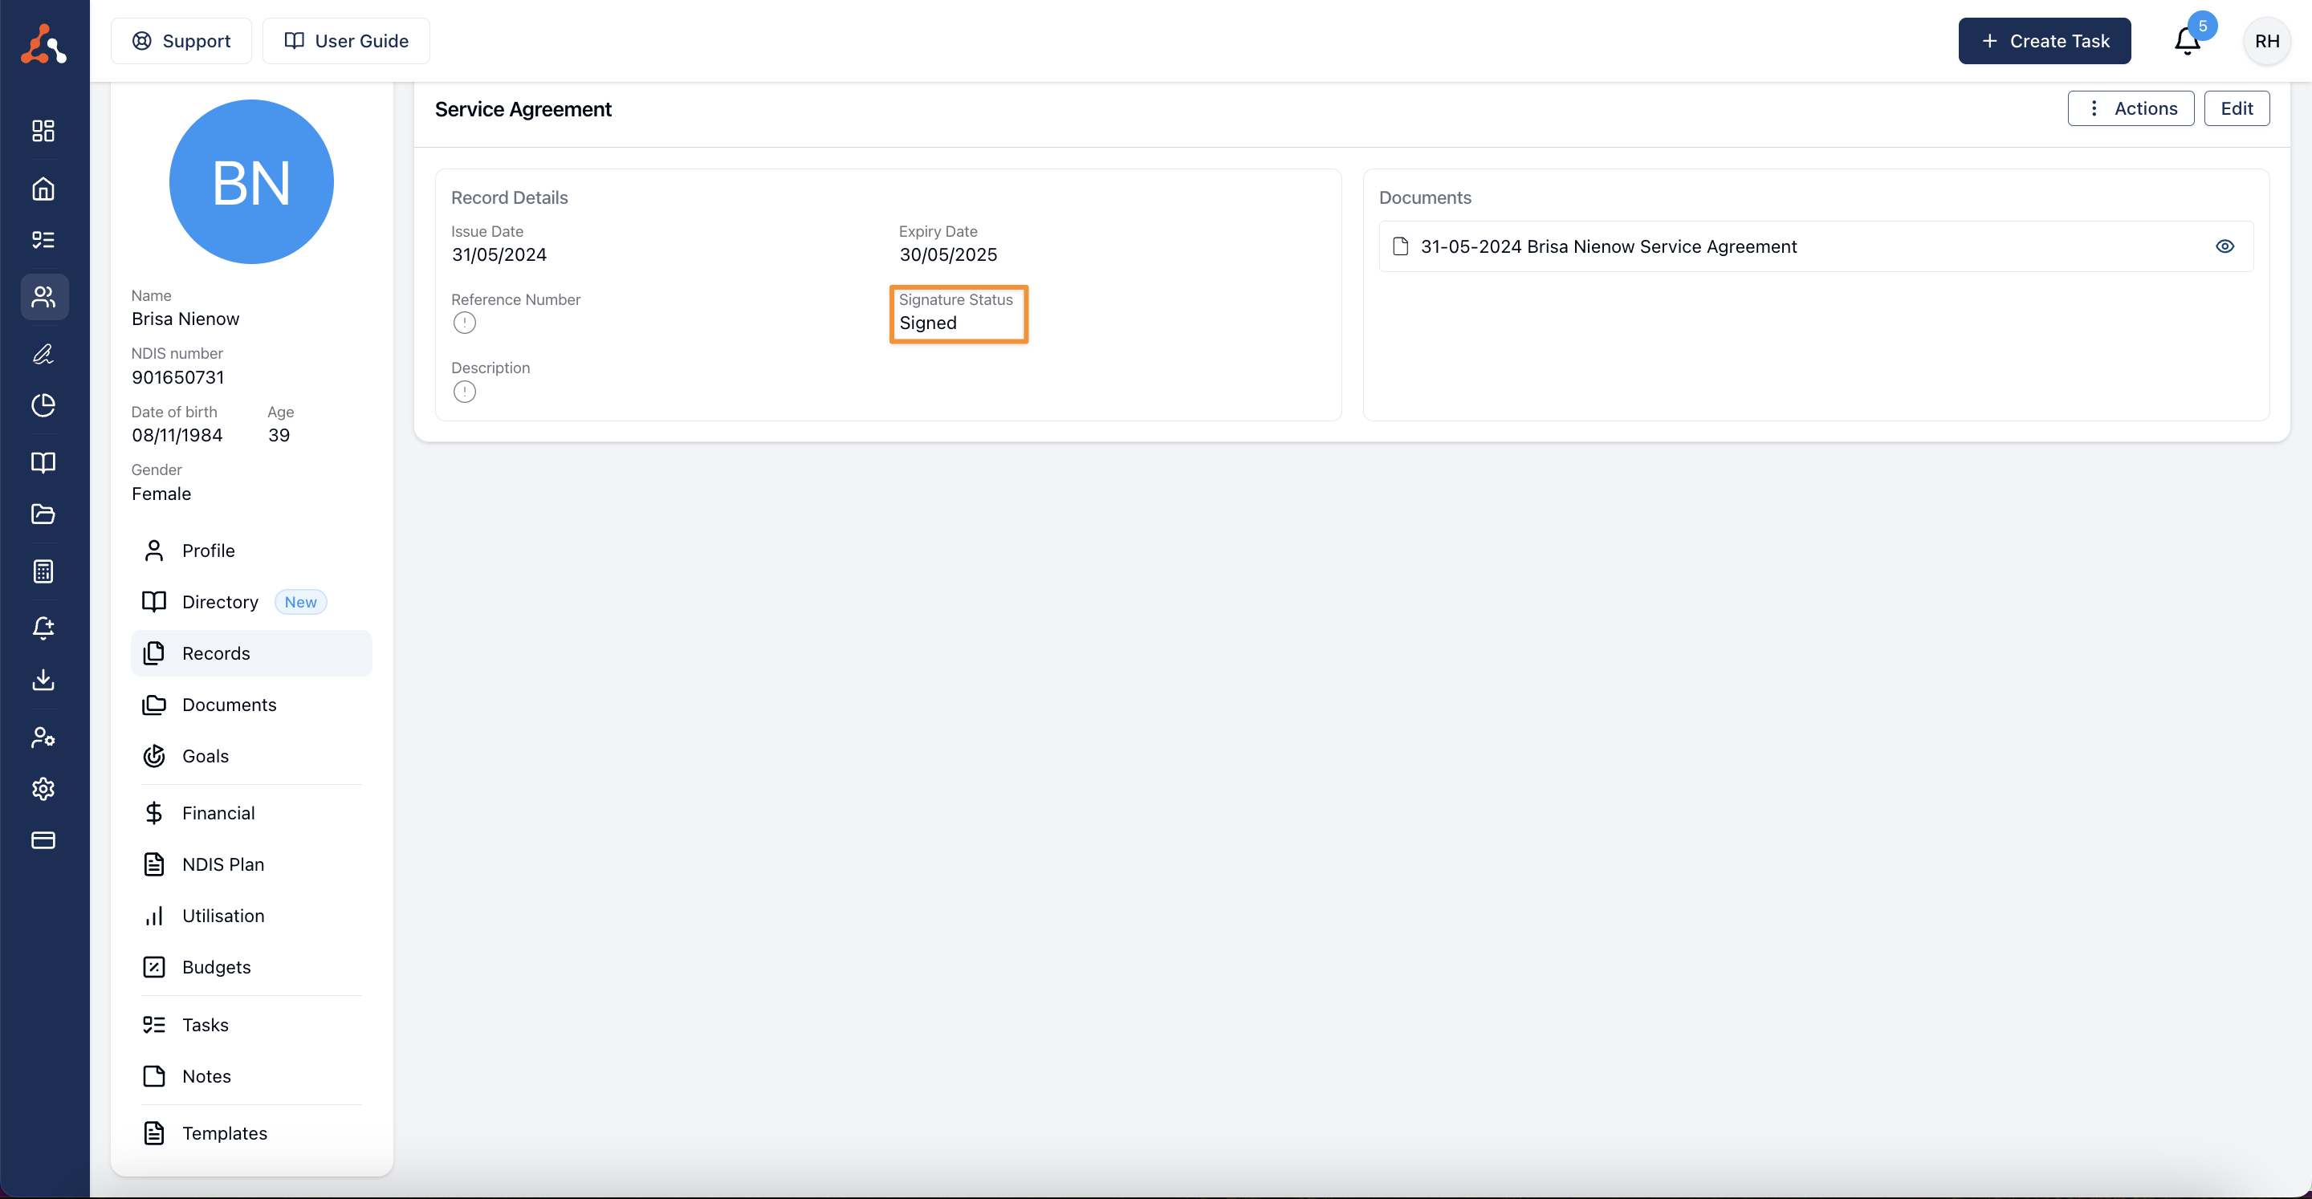The height and width of the screenshot is (1199, 2312).
Task: Select Directory in participant menu
Action: pyautogui.click(x=251, y=602)
